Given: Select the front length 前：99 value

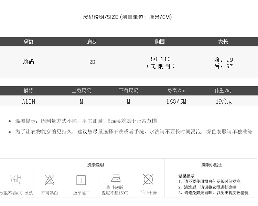Looking at the screenshot, I should [x=223, y=60].
